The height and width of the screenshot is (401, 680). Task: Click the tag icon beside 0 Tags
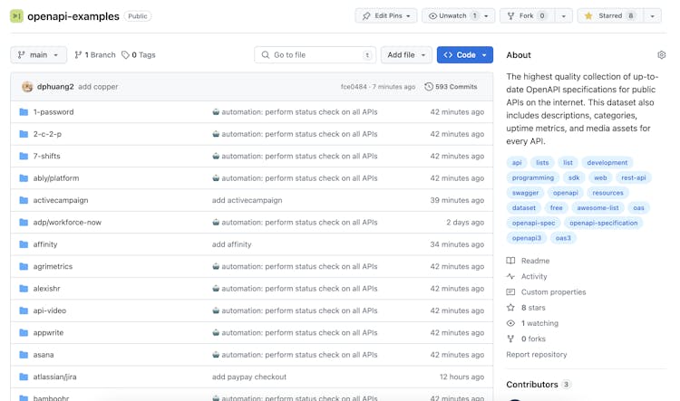125,55
